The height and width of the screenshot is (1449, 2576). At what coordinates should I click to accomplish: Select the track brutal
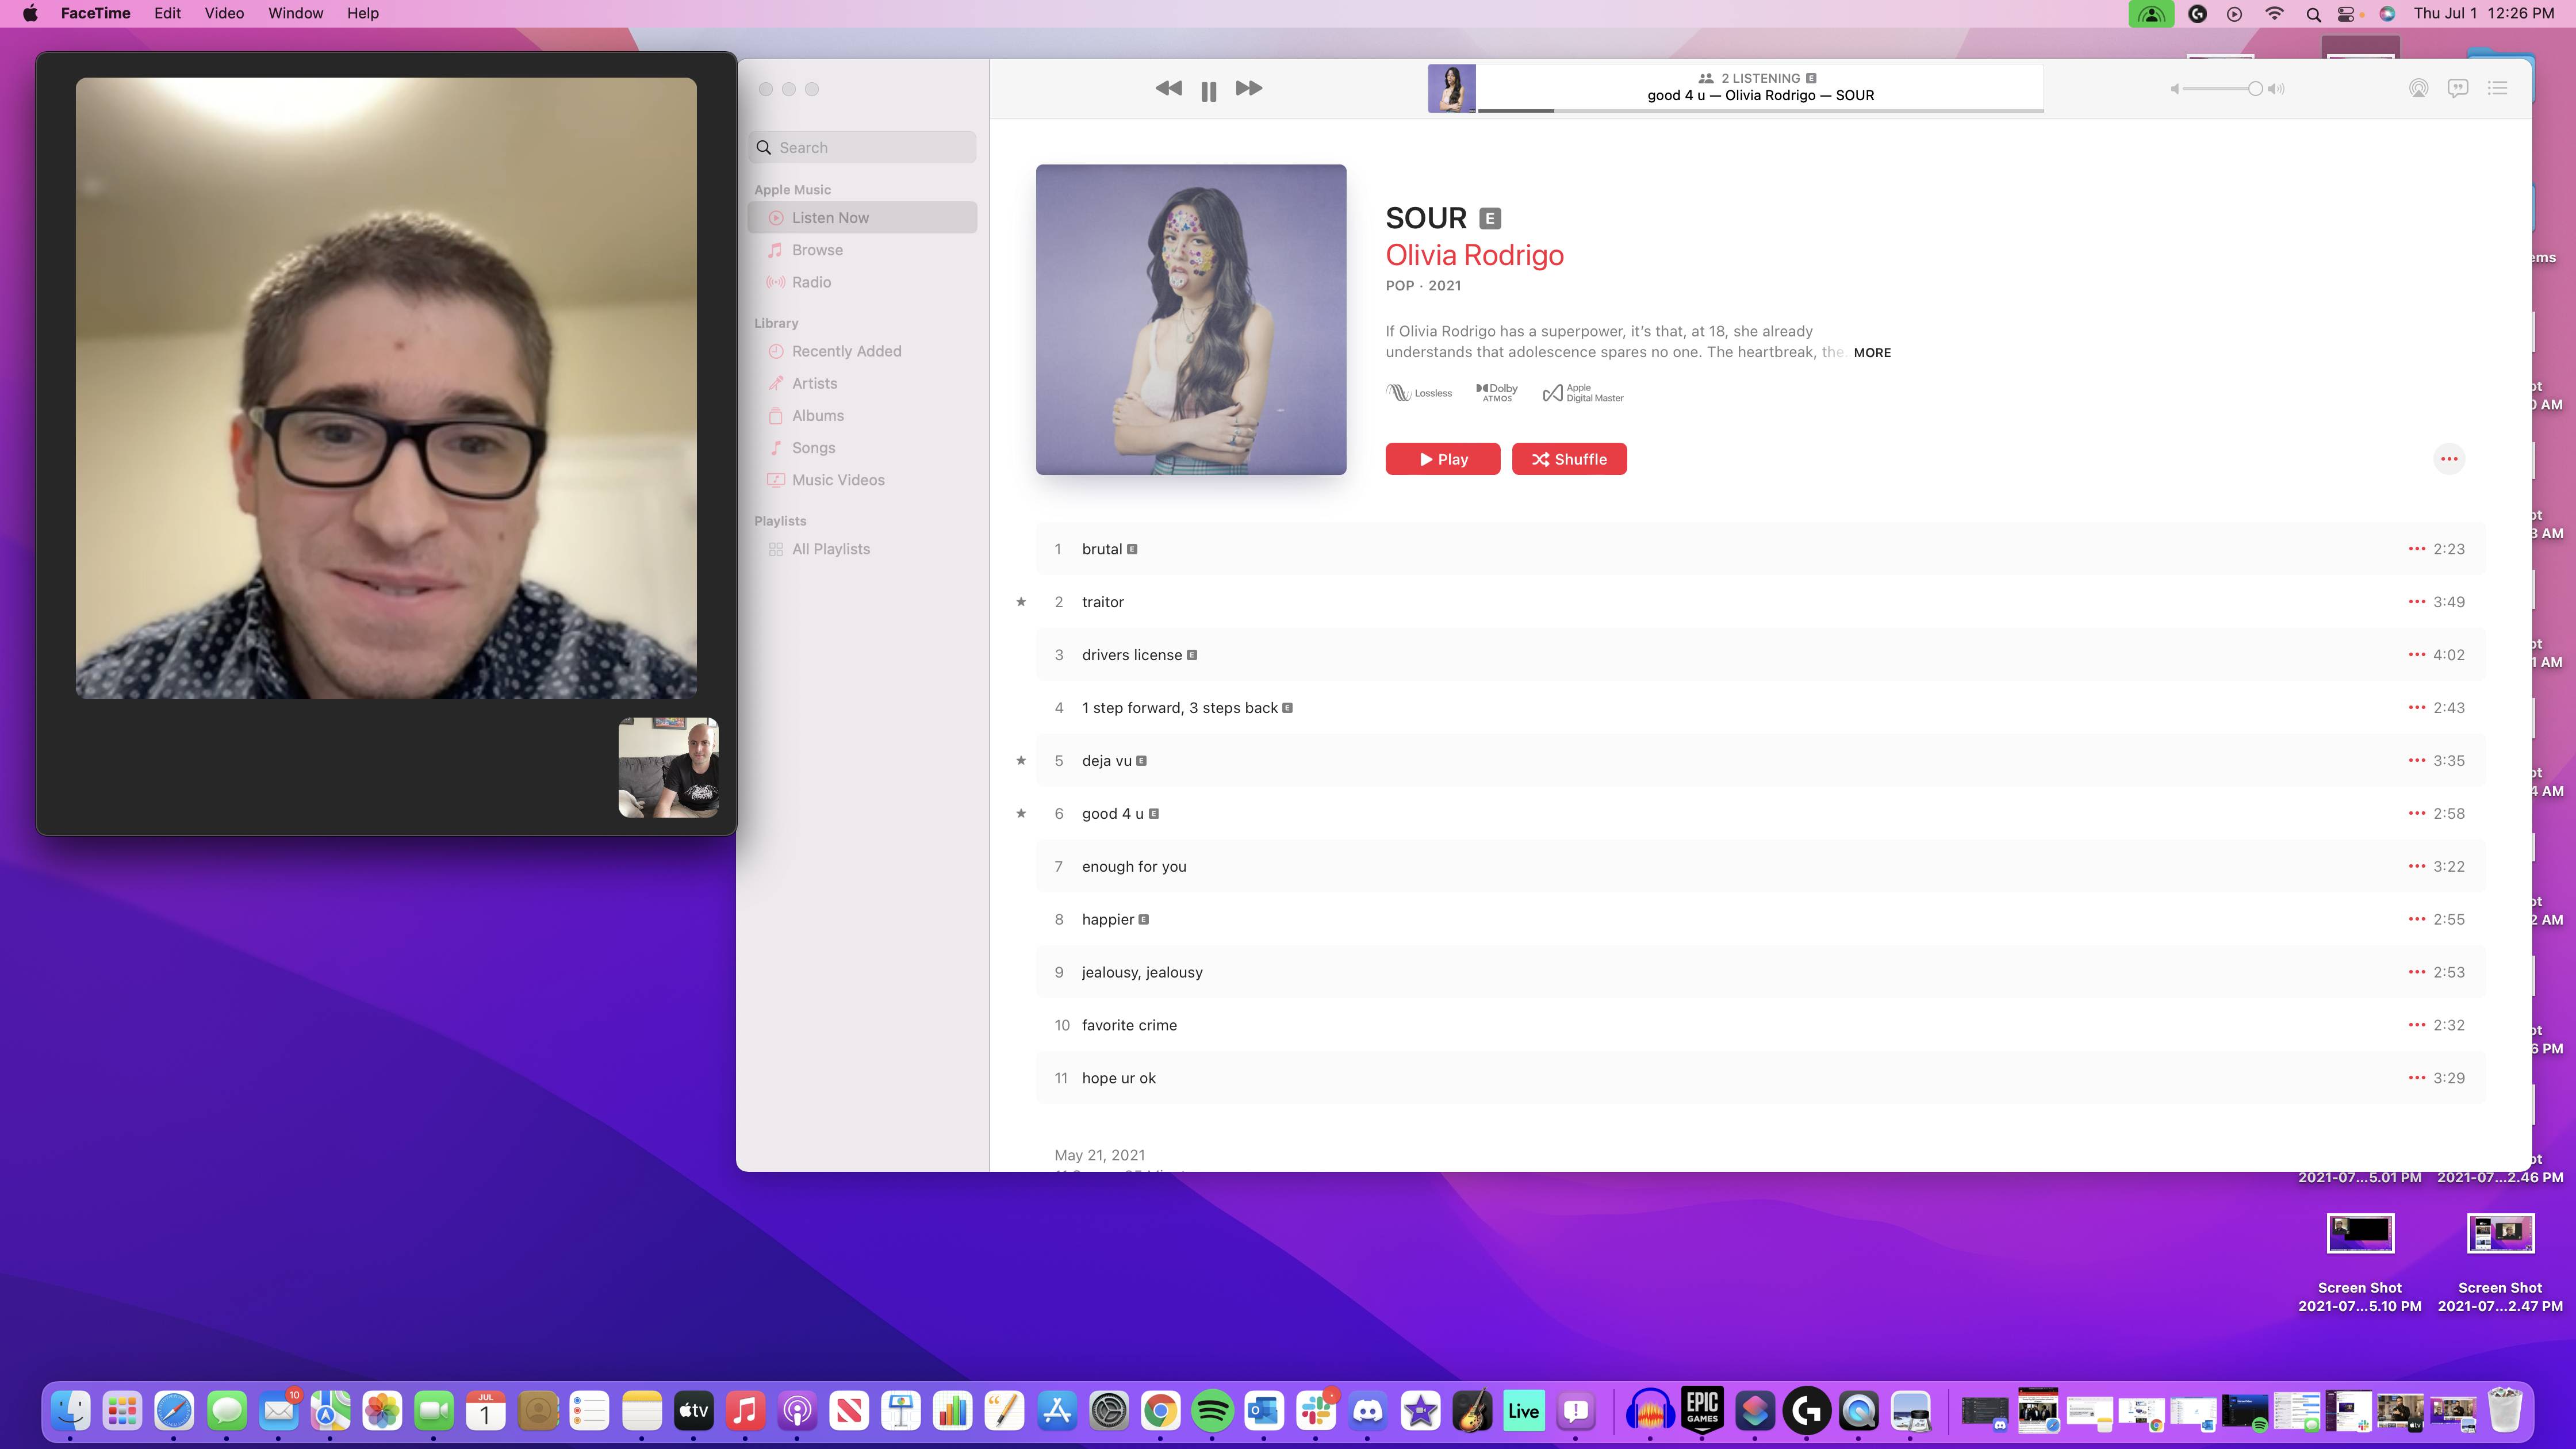(1761, 549)
